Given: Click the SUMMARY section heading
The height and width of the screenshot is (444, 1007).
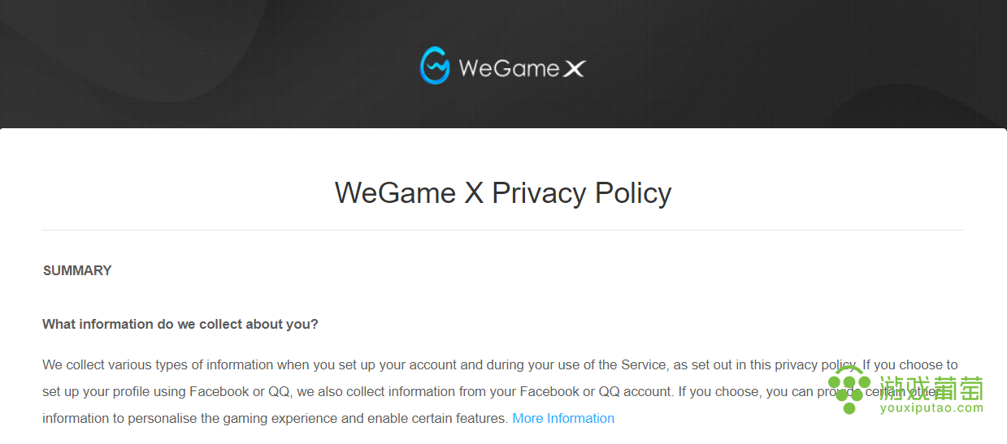Looking at the screenshot, I should click(77, 271).
